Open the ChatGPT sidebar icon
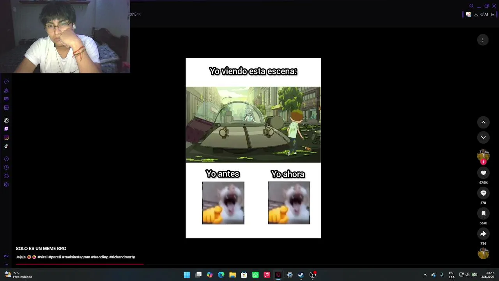This screenshot has height=281, width=499. point(6,121)
